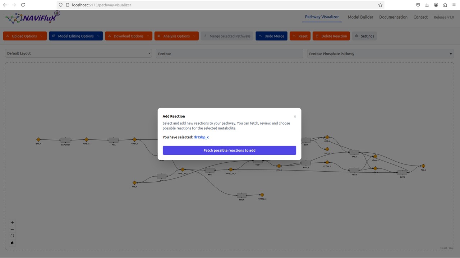The height and width of the screenshot is (258, 460).
Task: Switch to the Model Builder tab
Action: click(x=360, y=17)
